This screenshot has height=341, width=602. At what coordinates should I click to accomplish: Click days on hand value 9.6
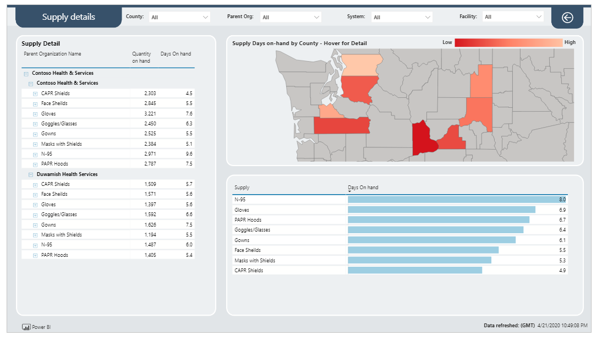189,154
